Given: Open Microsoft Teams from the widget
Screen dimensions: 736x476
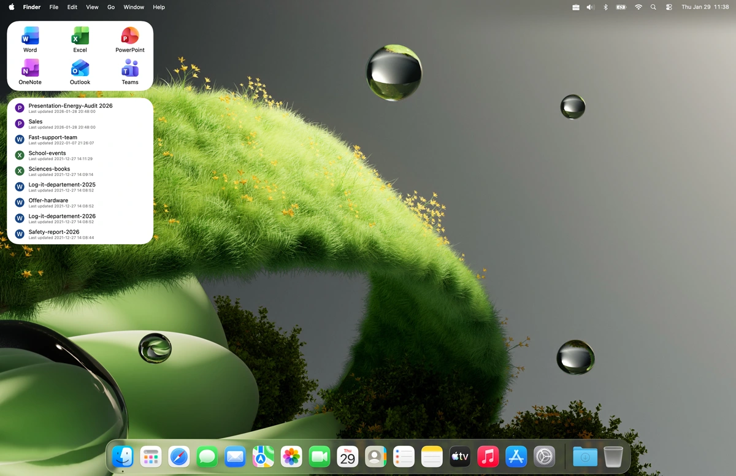Looking at the screenshot, I should coord(129,71).
